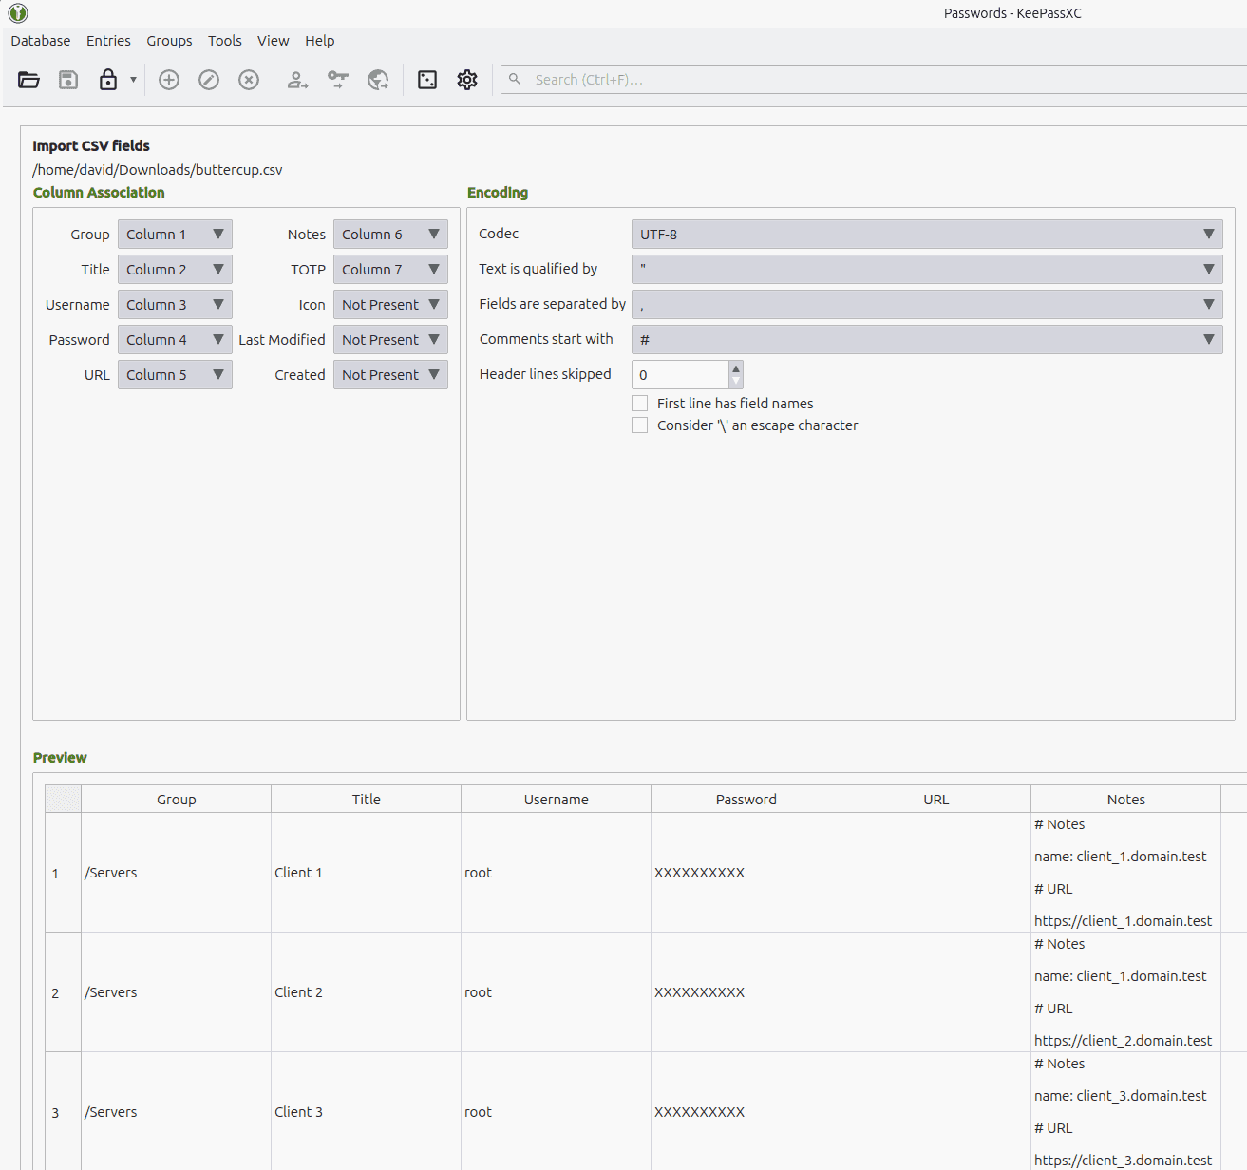Viewport: 1247px width, 1170px height.
Task: Click the Client 2 title cell
Action: coord(367,992)
